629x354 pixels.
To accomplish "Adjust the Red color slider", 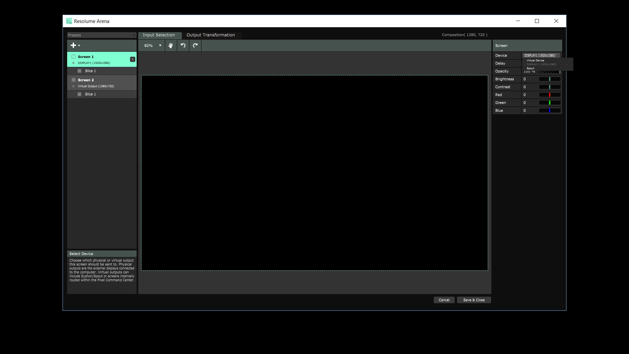I will (x=550, y=95).
